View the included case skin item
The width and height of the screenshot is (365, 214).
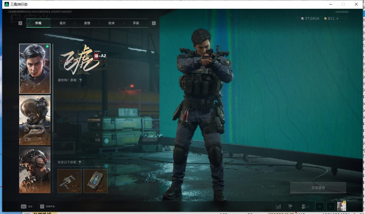pyautogui.click(x=95, y=181)
